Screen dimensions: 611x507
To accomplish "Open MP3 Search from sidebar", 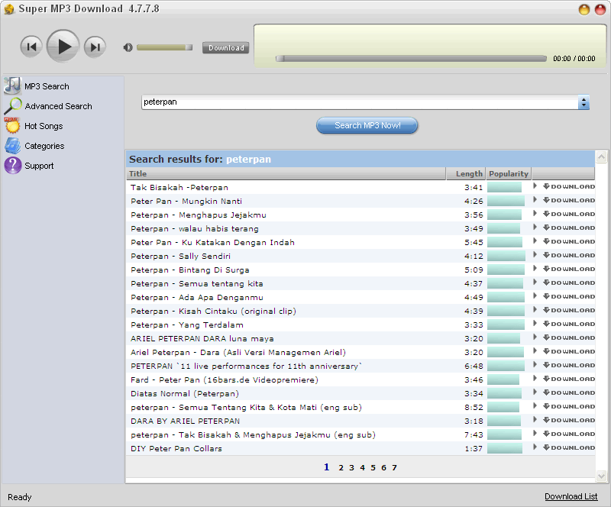I will (47, 86).
